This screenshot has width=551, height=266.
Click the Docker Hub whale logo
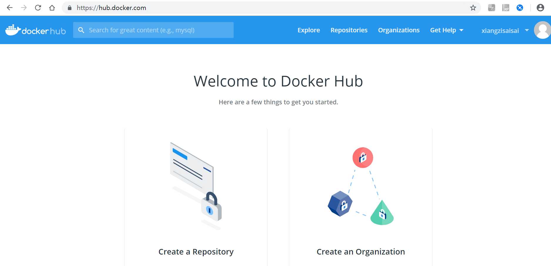(36, 30)
